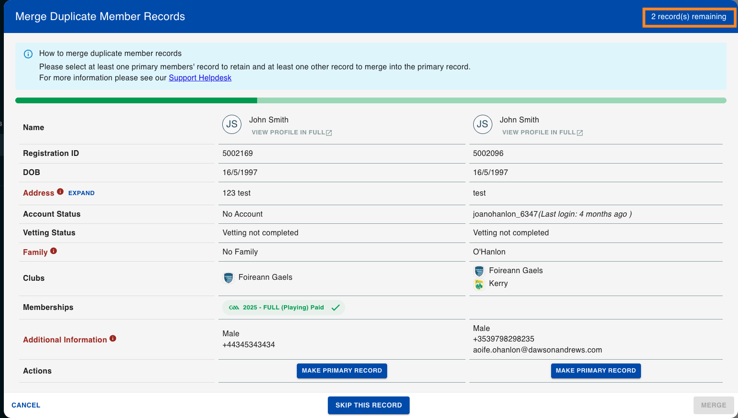This screenshot has height=418, width=738.
Task: Click the disabled Merge button
Action: pos(714,405)
